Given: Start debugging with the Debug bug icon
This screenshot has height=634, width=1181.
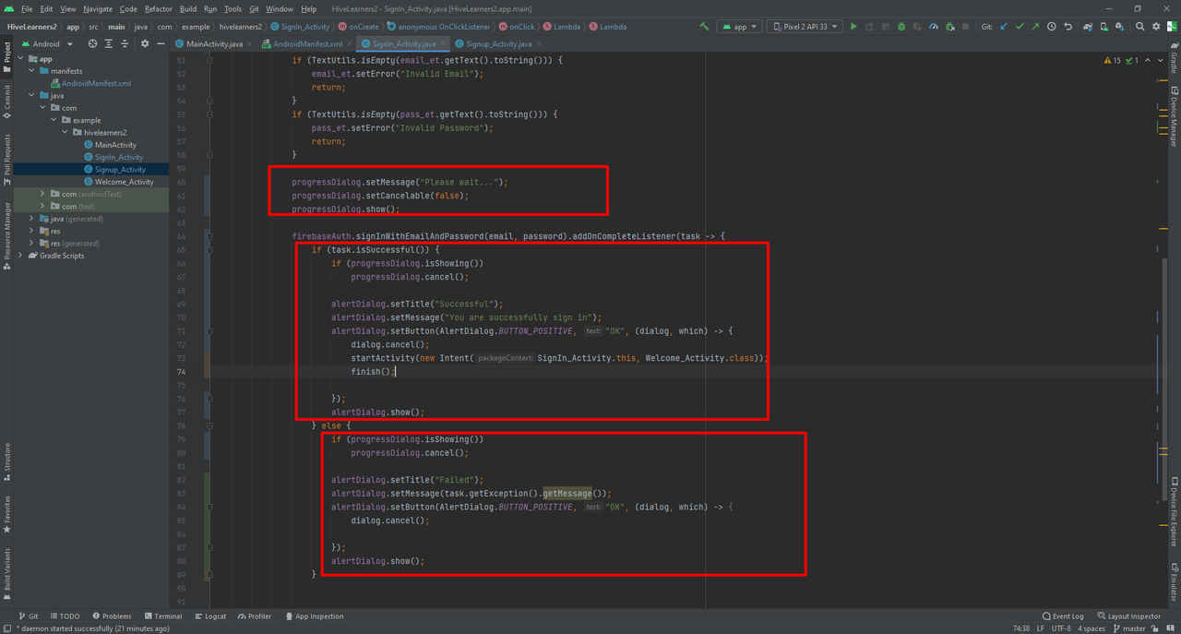Looking at the screenshot, I should 901,27.
